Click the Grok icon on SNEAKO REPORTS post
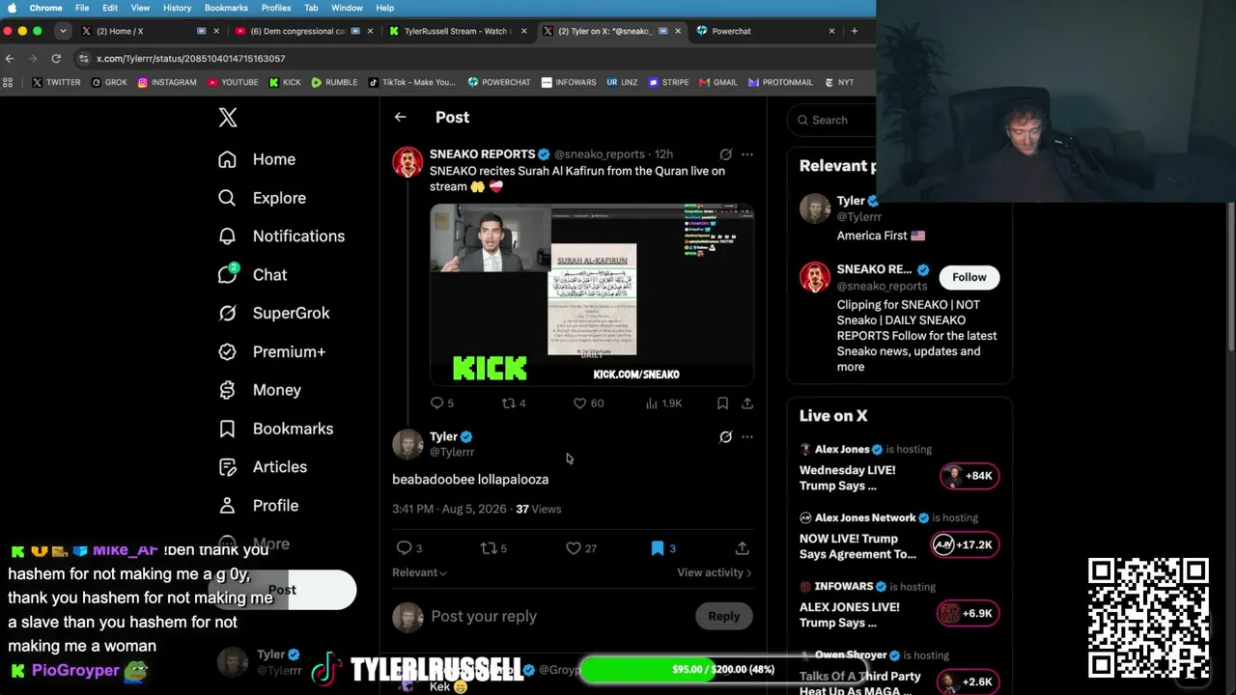The height and width of the screenshot is (695, 1236). (x=725, y=154)
